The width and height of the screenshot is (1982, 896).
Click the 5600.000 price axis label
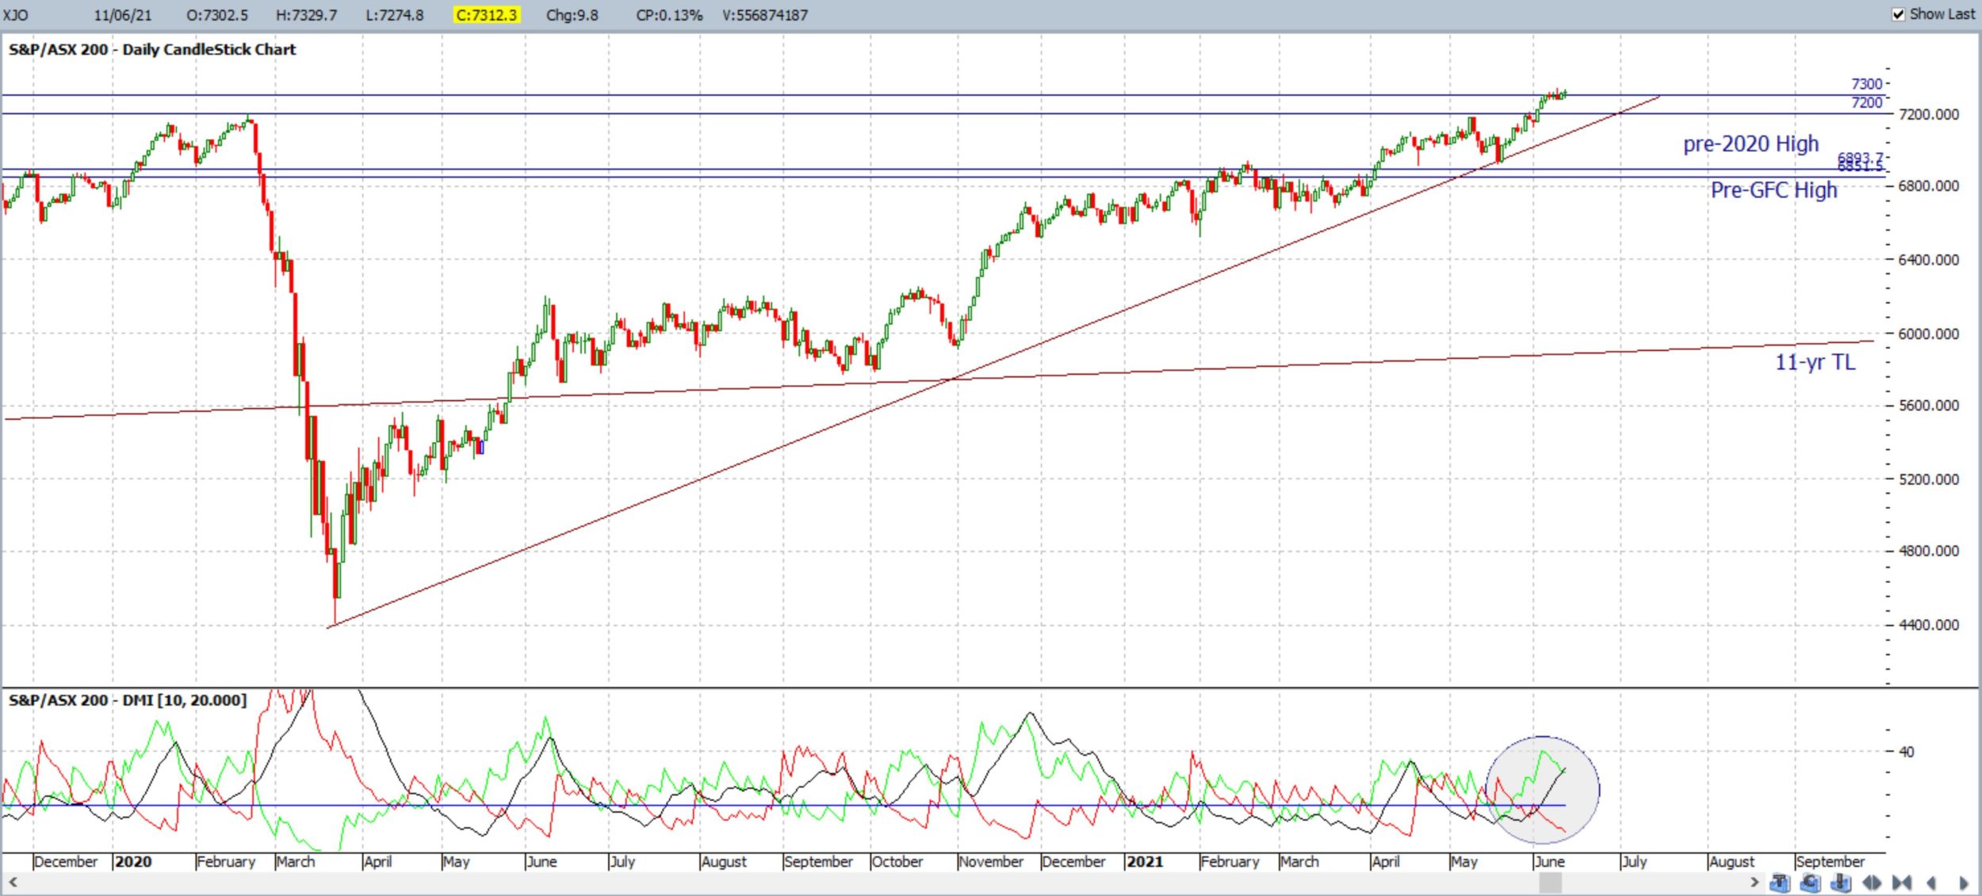point(1928,406)
